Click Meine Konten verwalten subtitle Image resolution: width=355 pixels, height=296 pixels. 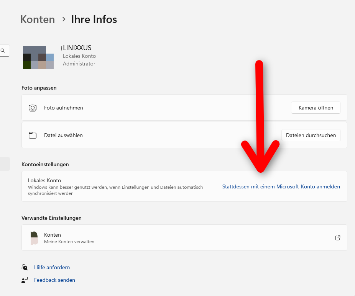pos(69,242)
